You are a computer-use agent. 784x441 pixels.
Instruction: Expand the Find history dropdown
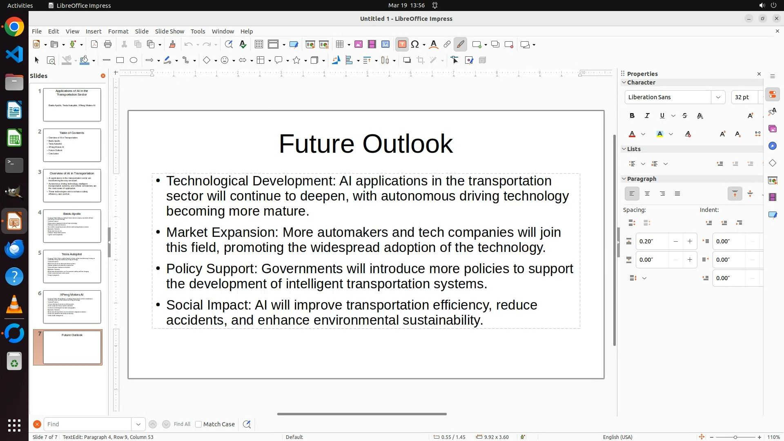(x=138, y=424)
